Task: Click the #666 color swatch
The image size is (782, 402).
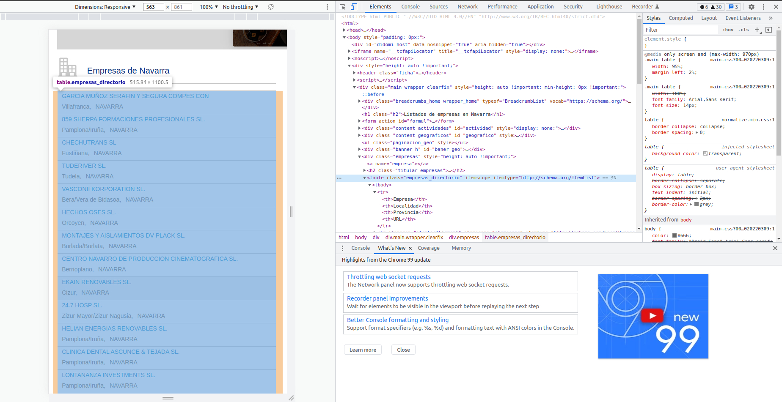Action: click(675, 236)
